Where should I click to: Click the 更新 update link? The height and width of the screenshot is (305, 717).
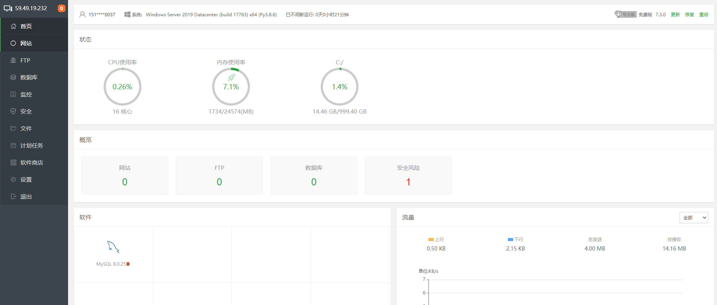click(x=675, y=15)
